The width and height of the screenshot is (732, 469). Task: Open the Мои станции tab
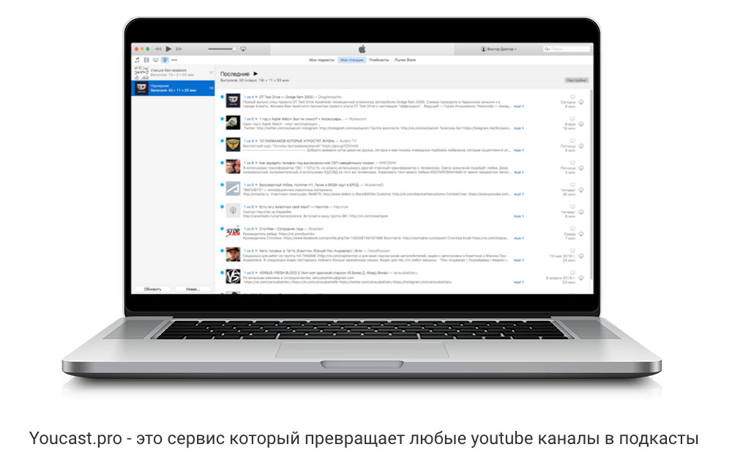click(351, 60)
